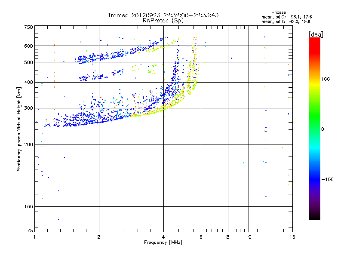
Task: Click the x-axis tick label '1'
Action: point(34,237)
